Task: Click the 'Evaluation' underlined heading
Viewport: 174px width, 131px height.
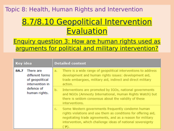Action: point(87,31)
